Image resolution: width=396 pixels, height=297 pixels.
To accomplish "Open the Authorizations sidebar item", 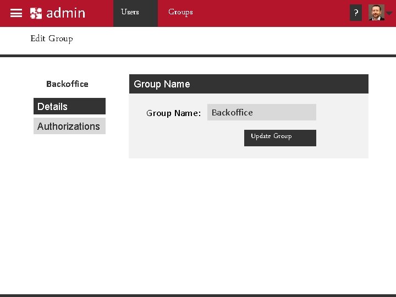I will tap(69, 126).
